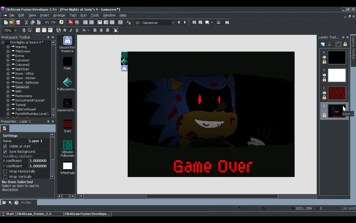Toggle visibility eye of layer 4
Image resolution: width=356 pixels, height=223 pixels.
pos(324,57)
